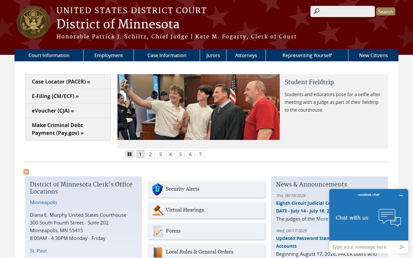This screenshot has height=258, width=413.
Task: Open the Court Information menu
Action: tap(49, 55)
